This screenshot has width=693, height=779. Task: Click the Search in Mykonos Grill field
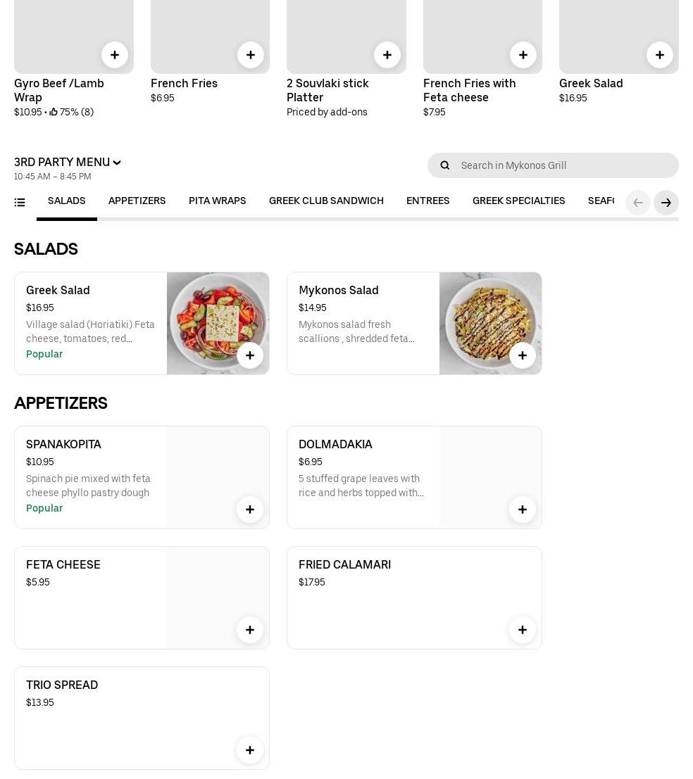click(563, 165)
